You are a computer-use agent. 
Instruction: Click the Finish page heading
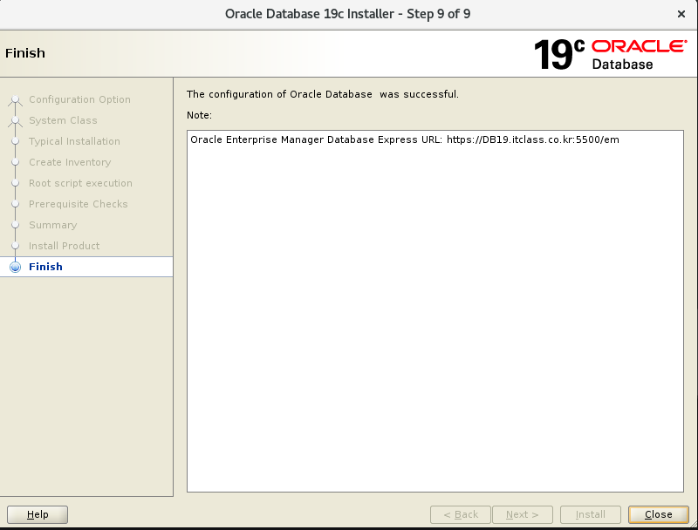25,53
